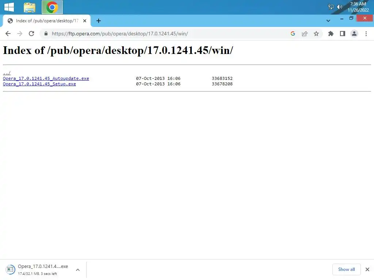
Task: Select the Chrome taskbar icon
Action: 52,7
